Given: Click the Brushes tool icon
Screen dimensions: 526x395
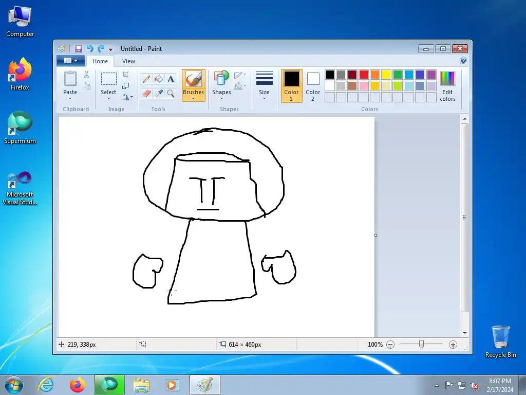Looking at the screenshot, I should [194, 79].
